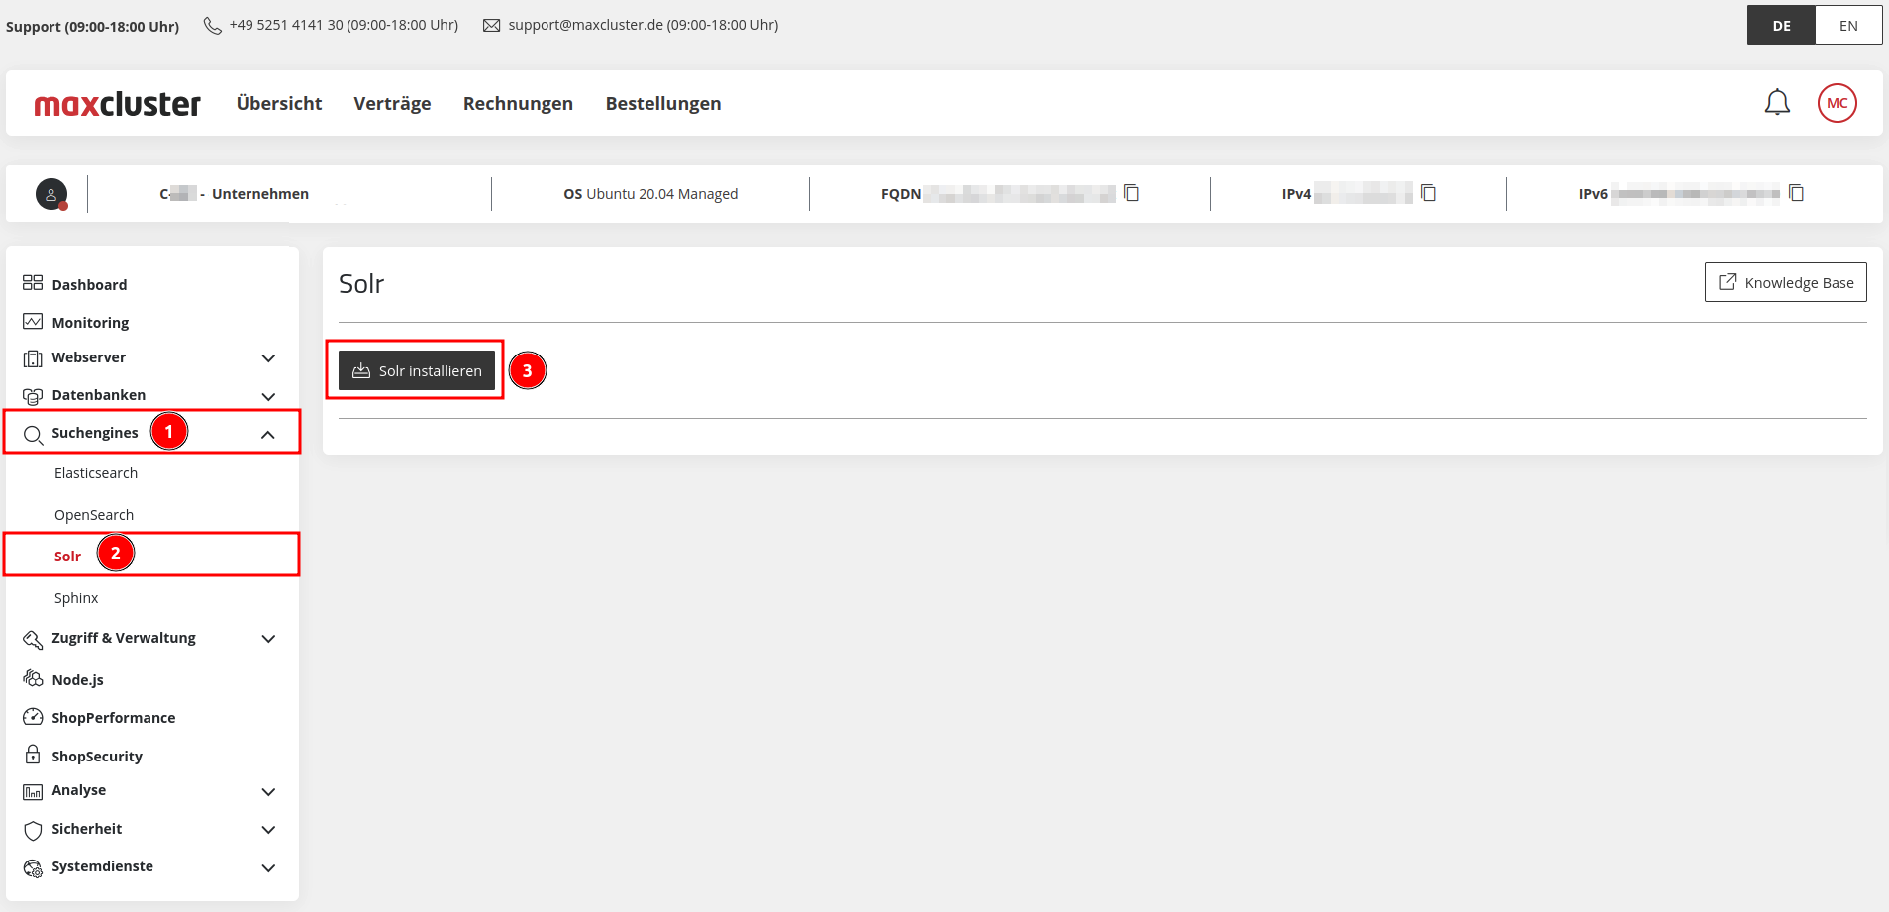Open the Node.js page label

[77, 680]
